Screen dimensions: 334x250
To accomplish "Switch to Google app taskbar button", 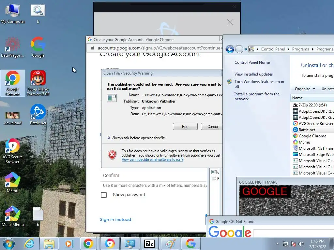I will (190, 243).
